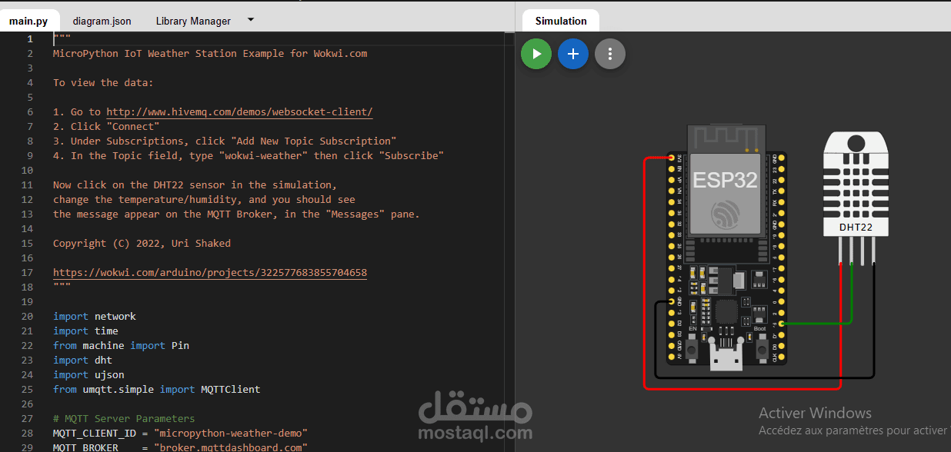Click the "To view the data:" line
951x452 pixels.
103,83
